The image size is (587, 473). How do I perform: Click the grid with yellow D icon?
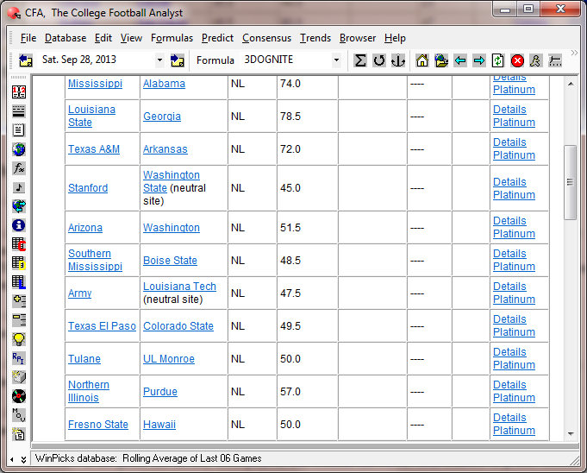pos(19,263)
